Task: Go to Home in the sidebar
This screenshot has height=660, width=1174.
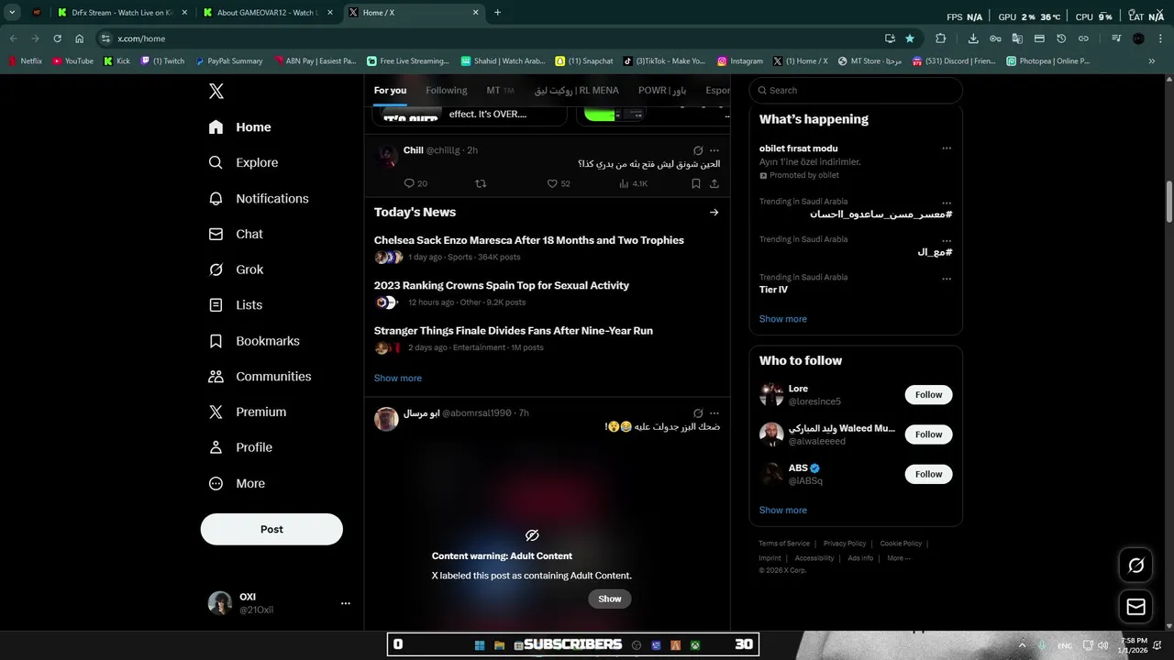Action: click(239, 127)
